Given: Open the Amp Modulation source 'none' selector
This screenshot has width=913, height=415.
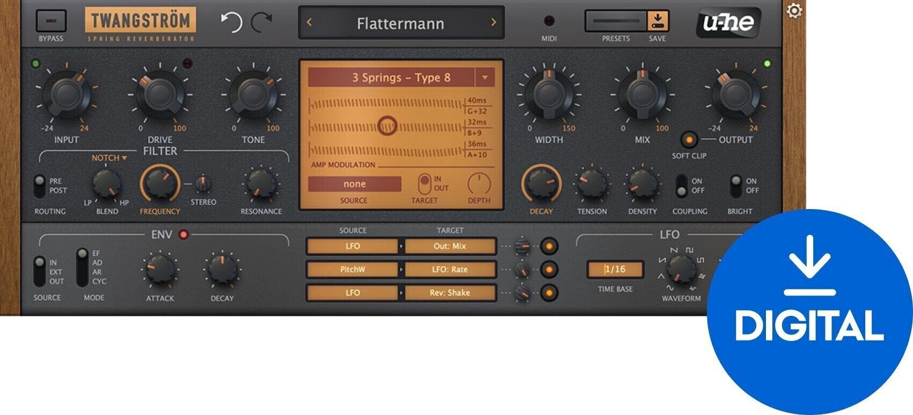Looking at the screenshot, I should pos(354,184).
